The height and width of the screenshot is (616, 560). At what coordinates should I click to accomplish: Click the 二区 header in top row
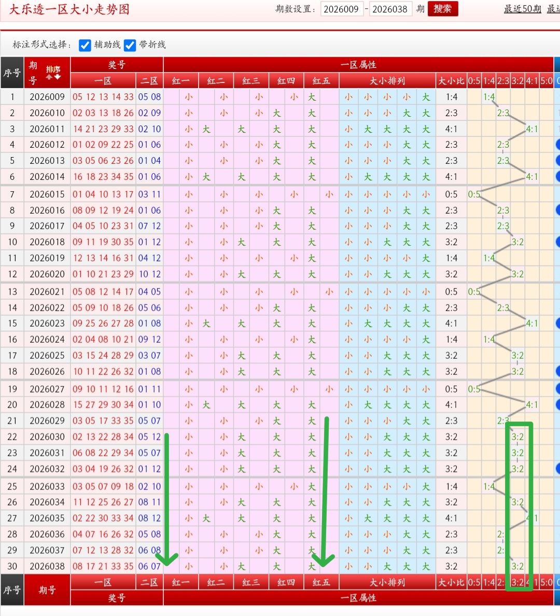pyautogui.click(x=149, y=81)
